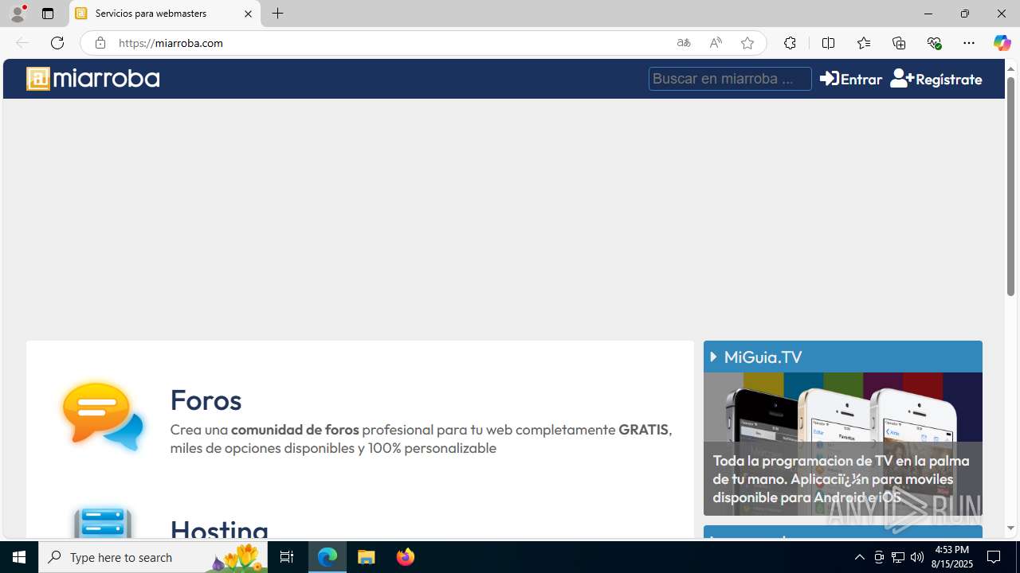Open the Hosting heading link
The image size is (1020, 573).
click(219, 529)
